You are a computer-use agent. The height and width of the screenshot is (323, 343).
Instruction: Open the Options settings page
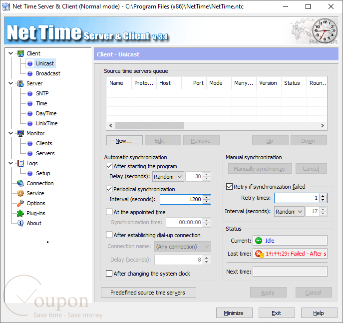tap(36, 203)
